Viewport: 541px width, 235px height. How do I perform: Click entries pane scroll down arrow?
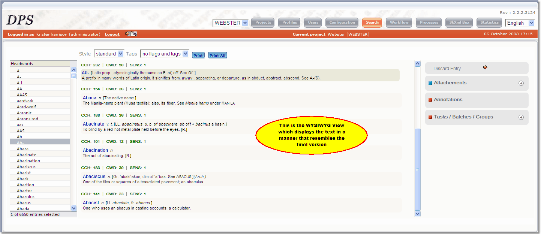418,214
